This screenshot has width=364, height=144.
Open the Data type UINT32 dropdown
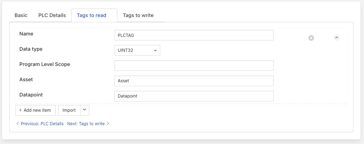click(137, 50)
